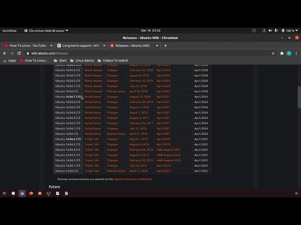This screenshot has width=301, height=225.
Task: Click the forward navigation arrow
Action: tap(12, 53)
